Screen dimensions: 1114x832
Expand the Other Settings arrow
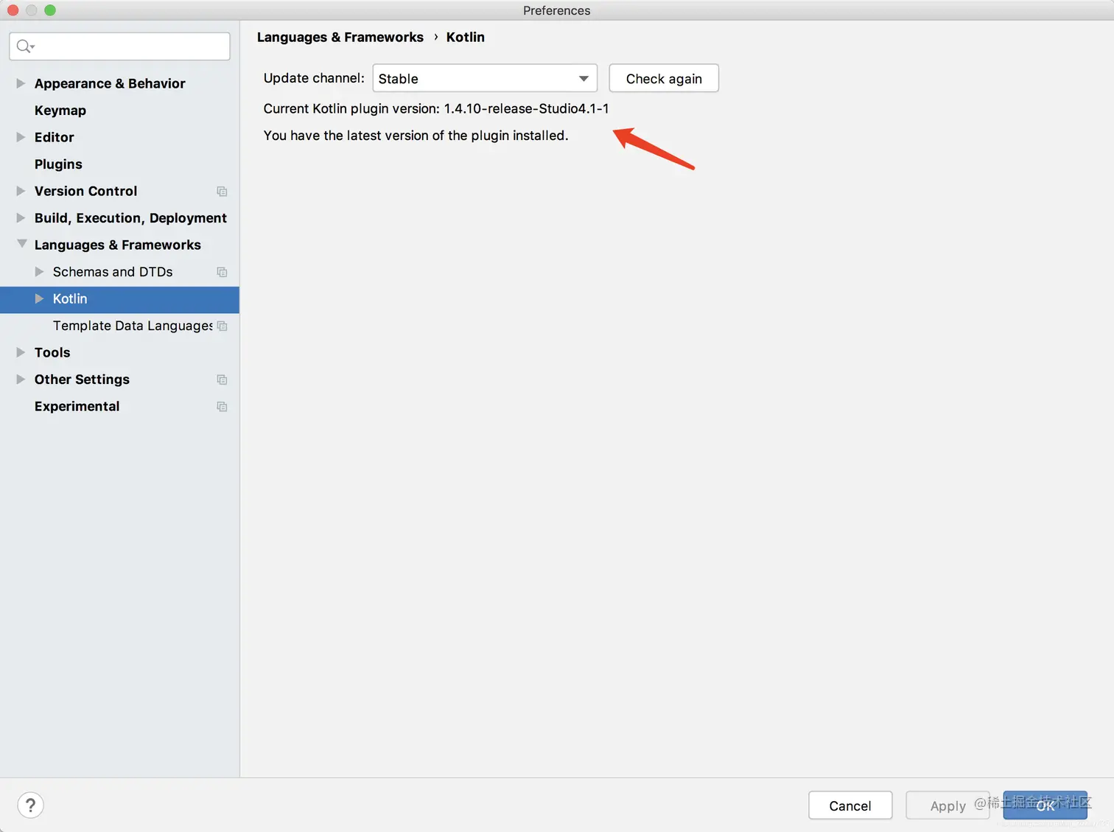click(21, 380)
